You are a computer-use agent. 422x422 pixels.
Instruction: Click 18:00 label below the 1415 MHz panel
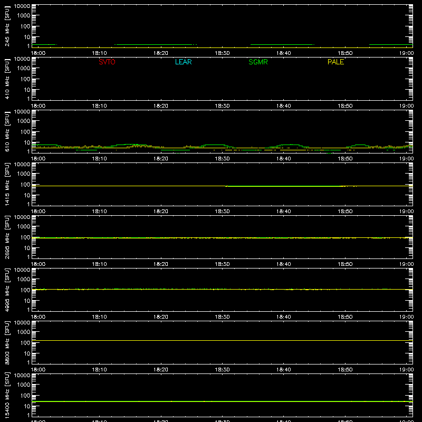click(38, 212)
